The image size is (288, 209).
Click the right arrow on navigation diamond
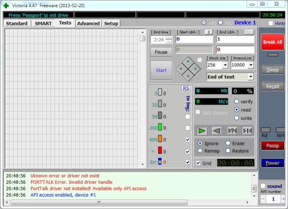[196, 69]
